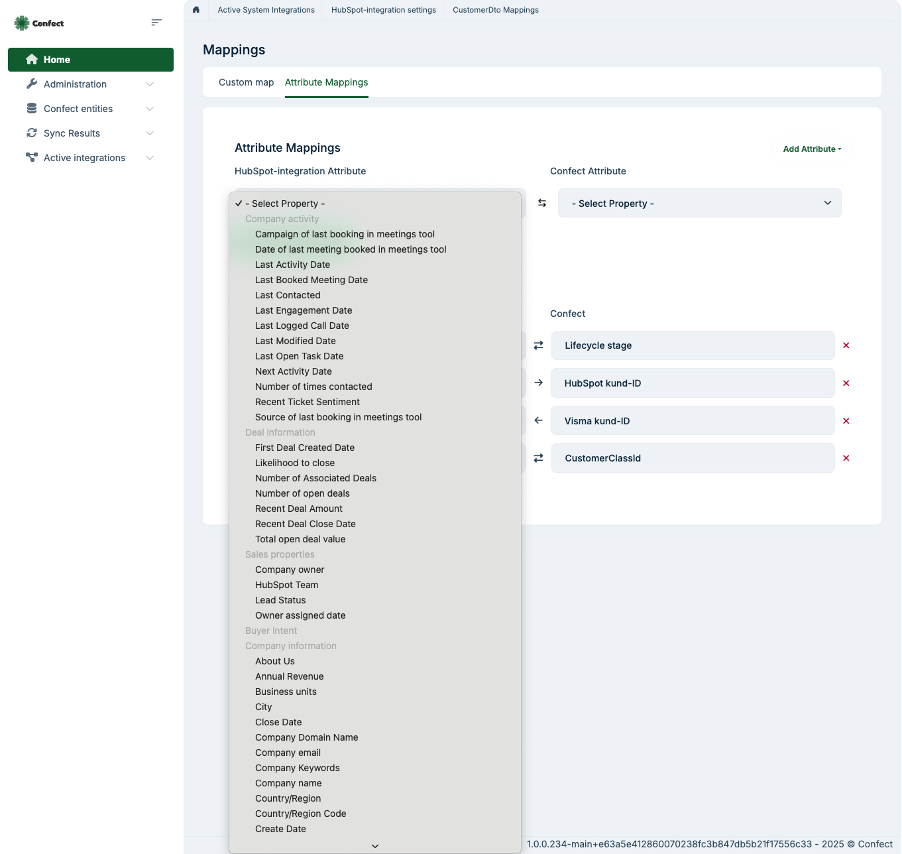Click bidirectional arrows next to CustomerClassId

538,458
